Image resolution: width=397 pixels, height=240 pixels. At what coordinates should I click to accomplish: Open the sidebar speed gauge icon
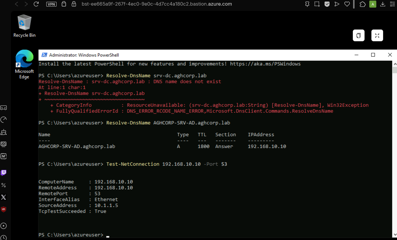(4, 120)
